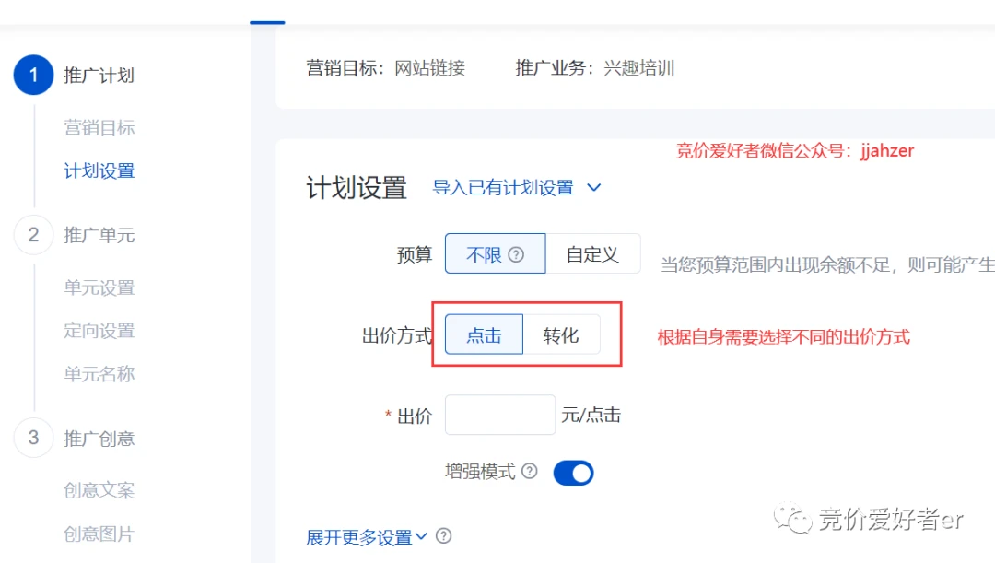Open 导入已有计划设置 dropdown
The image size is (995, 563).
pyautogui.click(x=516, y=188)
